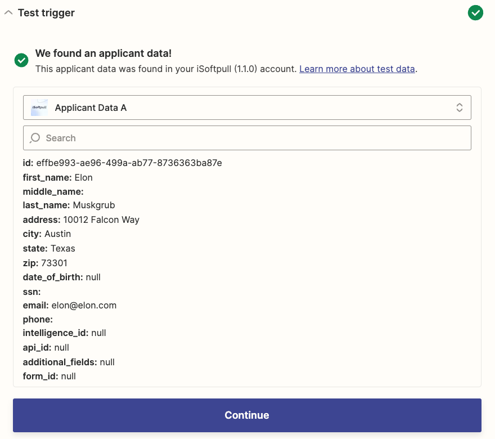This screenshot has height=439, width=495.
Task: Click the up-down arrows on the Applicant Data selector
Action: 460,107
